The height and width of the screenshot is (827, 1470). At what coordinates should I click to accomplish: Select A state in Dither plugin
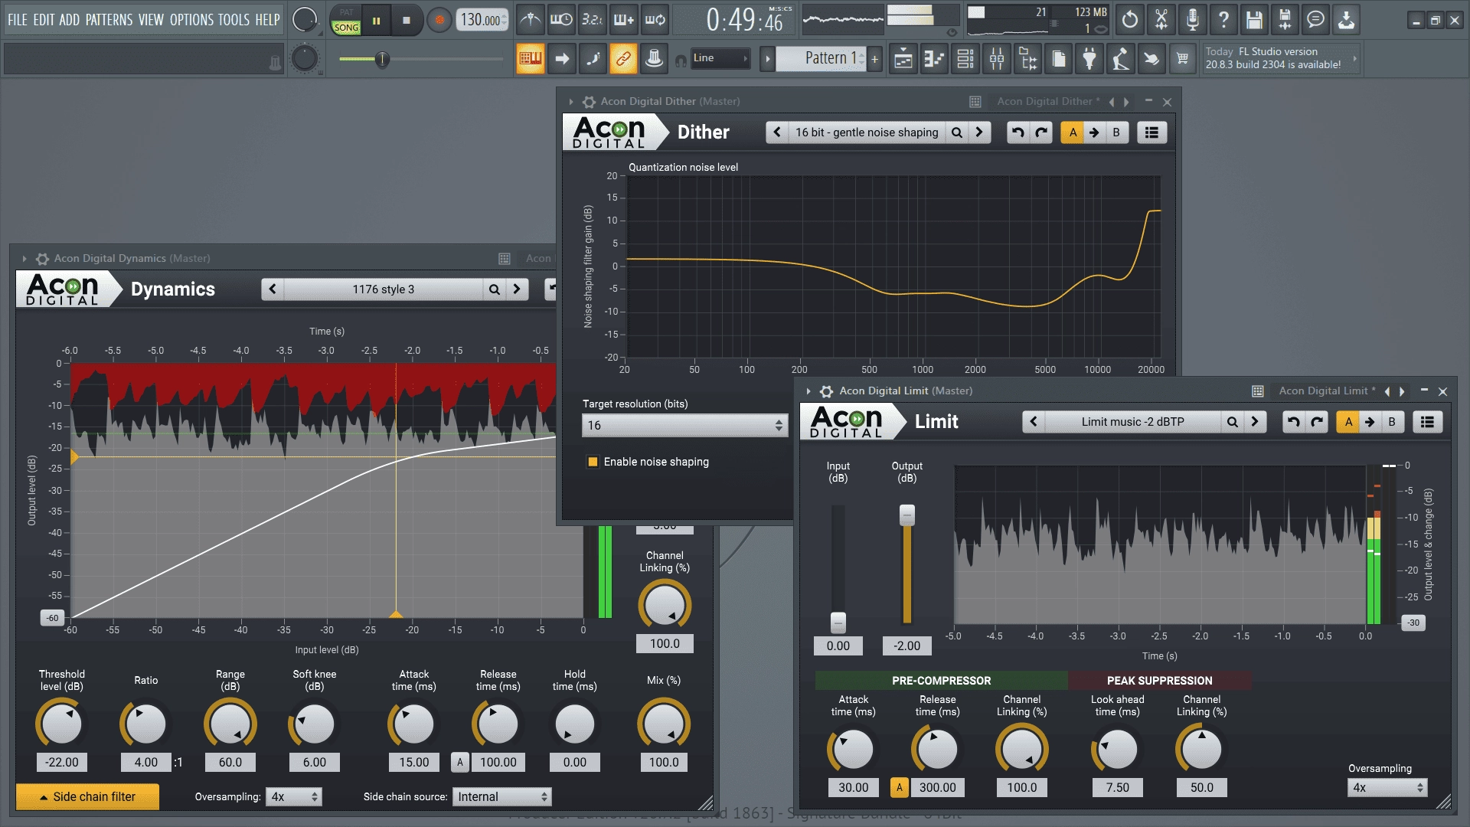coord(1073,132)
